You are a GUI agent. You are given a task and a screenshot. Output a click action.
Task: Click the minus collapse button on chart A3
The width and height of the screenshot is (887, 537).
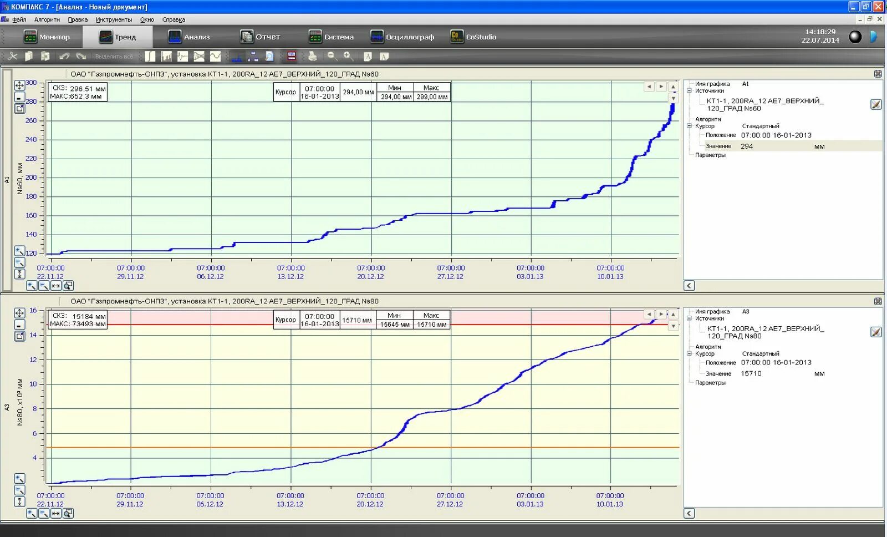click(x=19, y=325)
